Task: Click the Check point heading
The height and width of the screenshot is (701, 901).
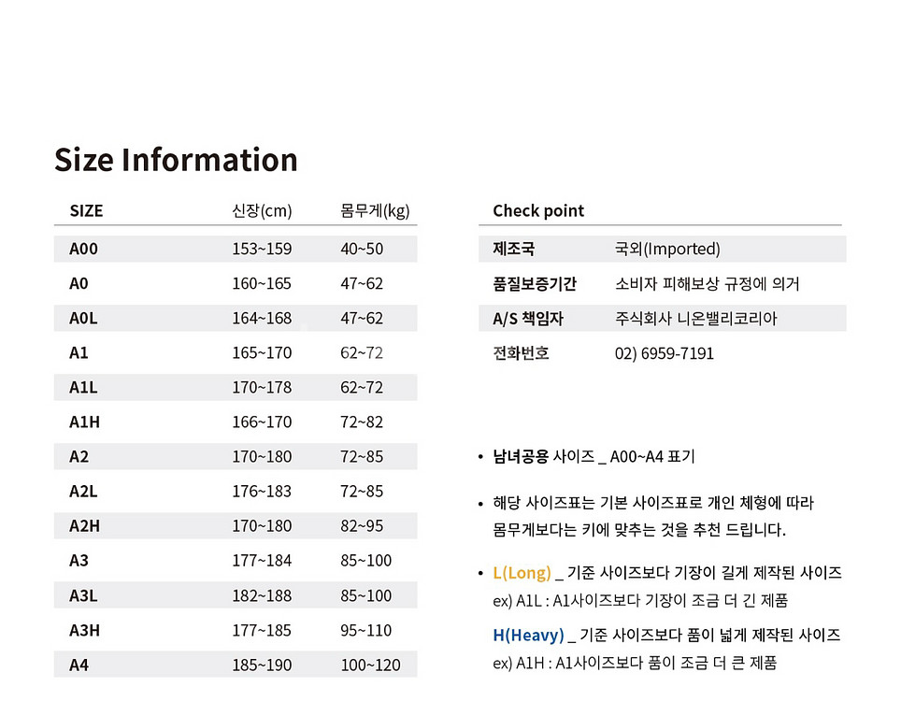Action: tap(538, 210)
